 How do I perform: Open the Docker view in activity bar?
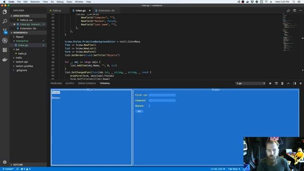5,59
